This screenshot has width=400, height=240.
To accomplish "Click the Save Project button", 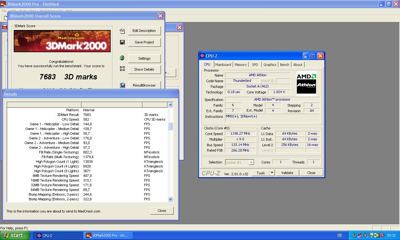I will coord(144,42).
